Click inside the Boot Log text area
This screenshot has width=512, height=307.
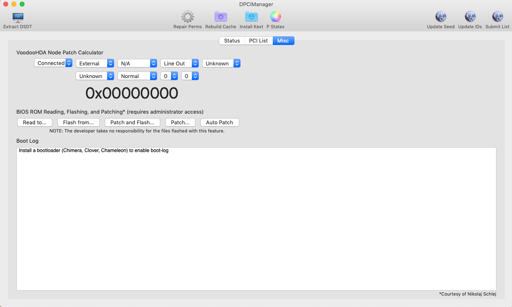[256, 219]
